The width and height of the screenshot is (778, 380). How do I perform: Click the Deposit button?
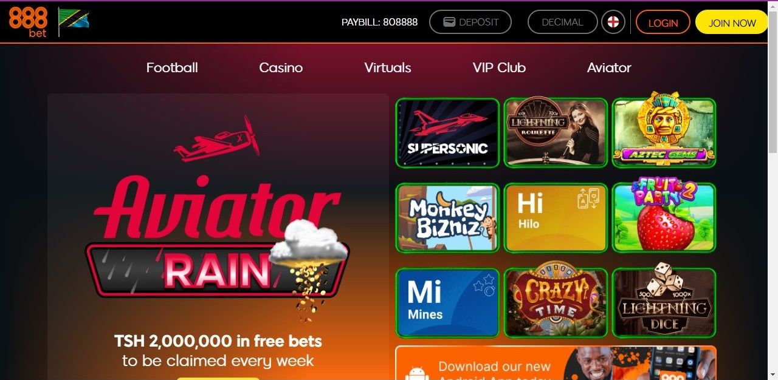470,22
